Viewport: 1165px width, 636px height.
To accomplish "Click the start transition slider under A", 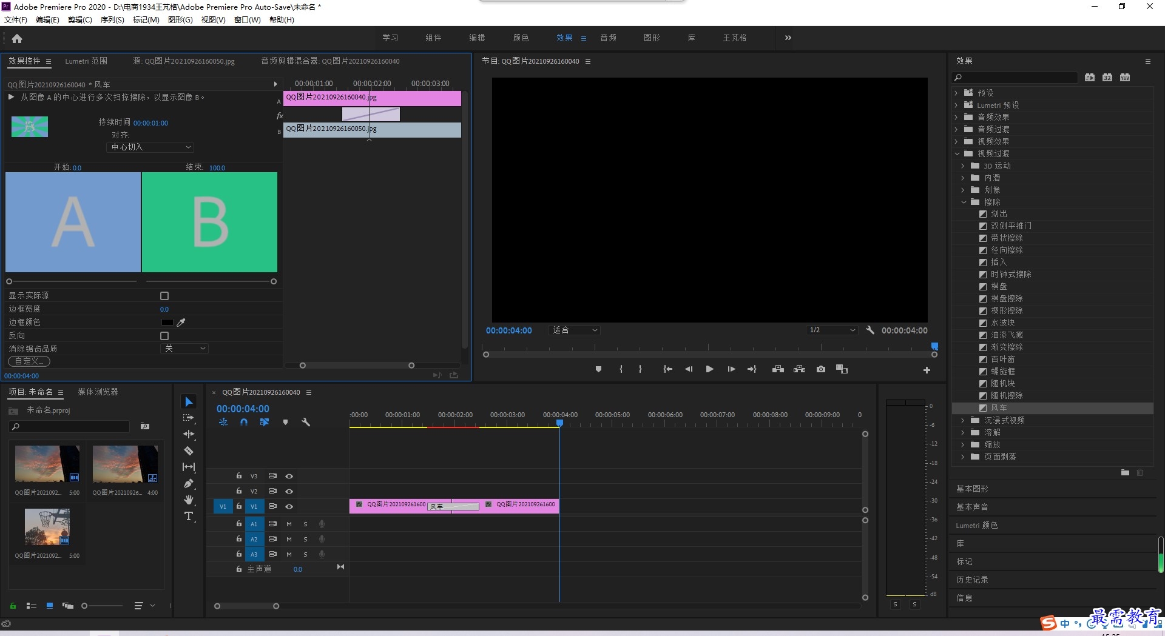I will click(9, 281).
